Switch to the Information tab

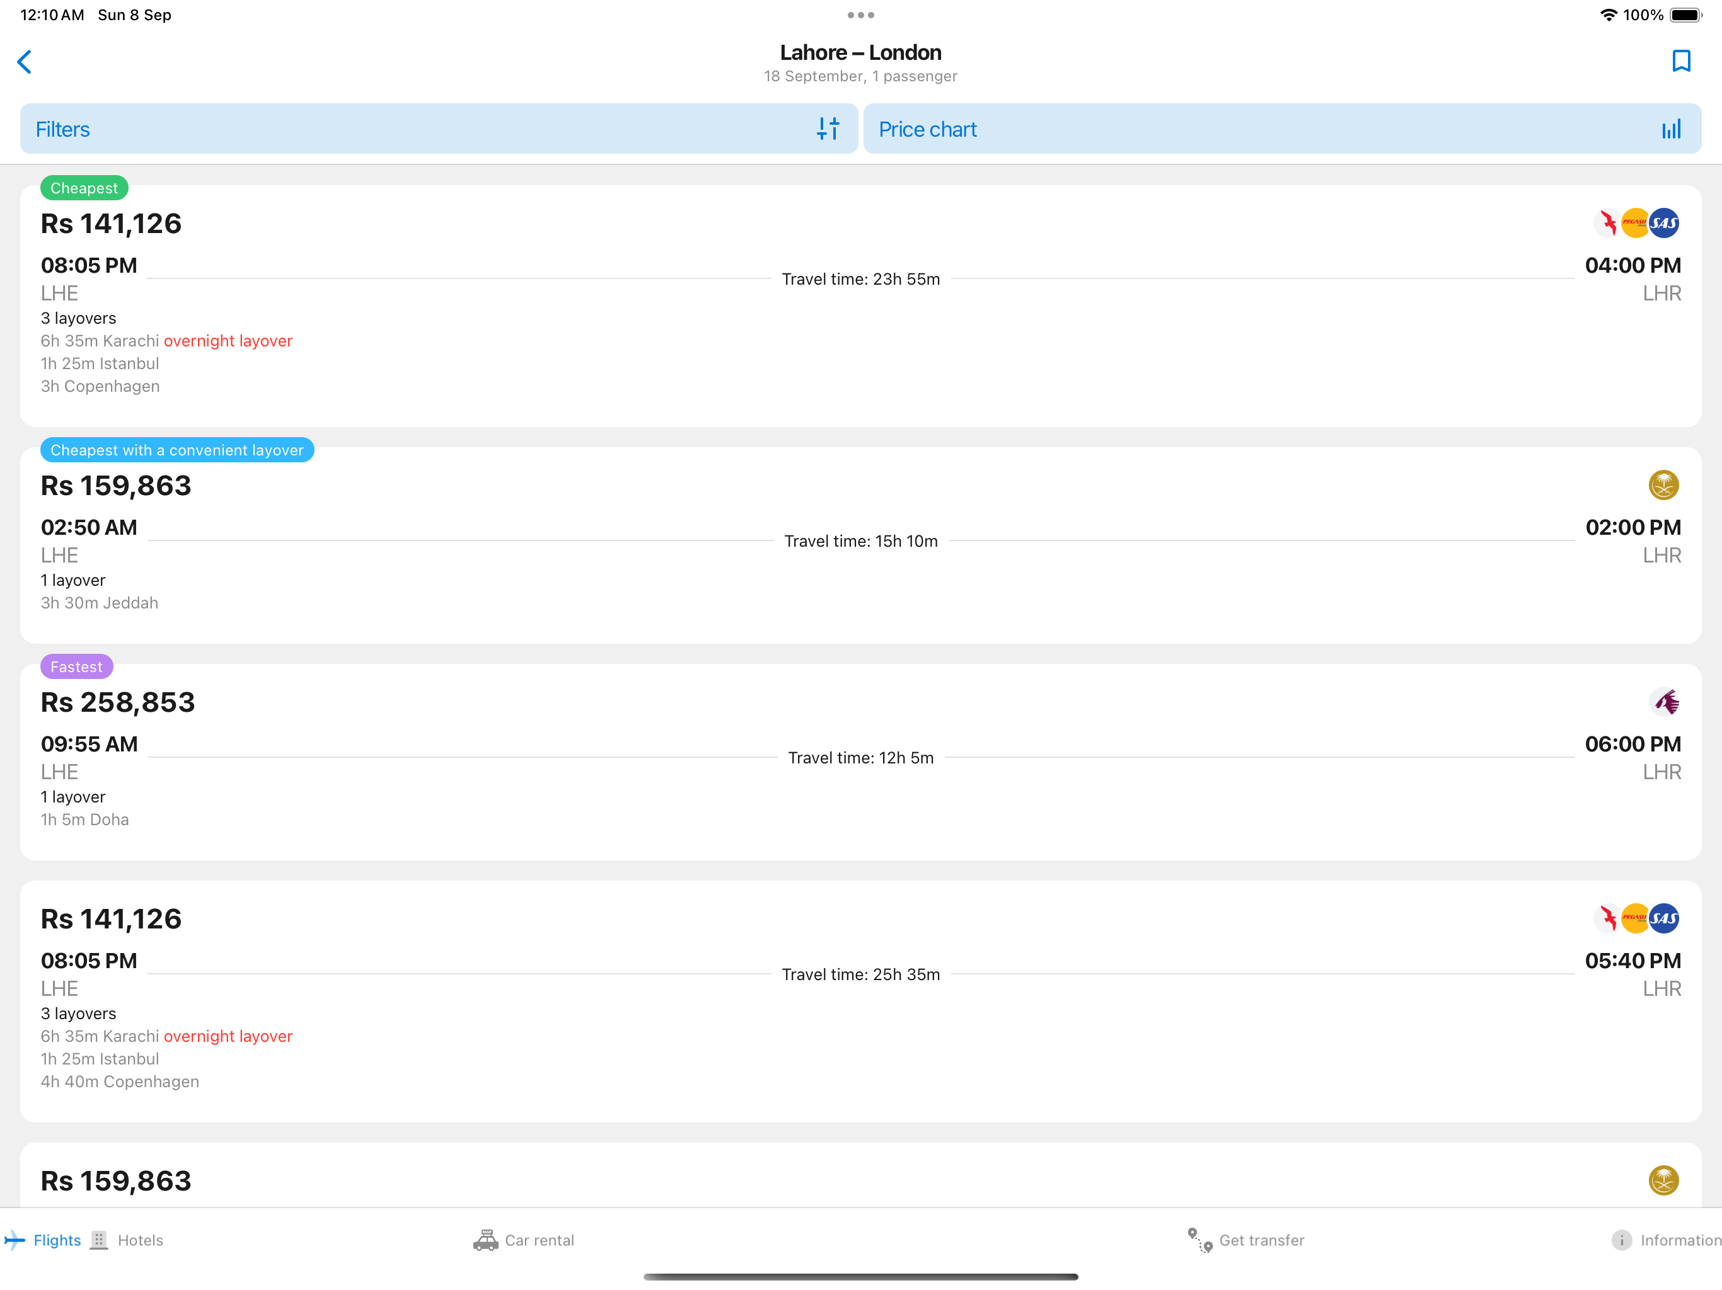[x=1666, y=1240]
